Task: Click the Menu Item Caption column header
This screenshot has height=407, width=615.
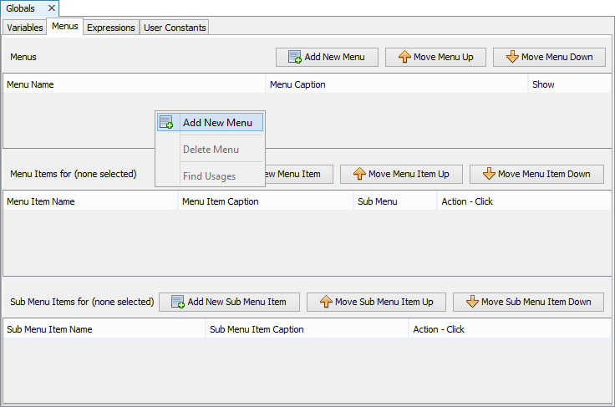Action: [x=265, y=201]
